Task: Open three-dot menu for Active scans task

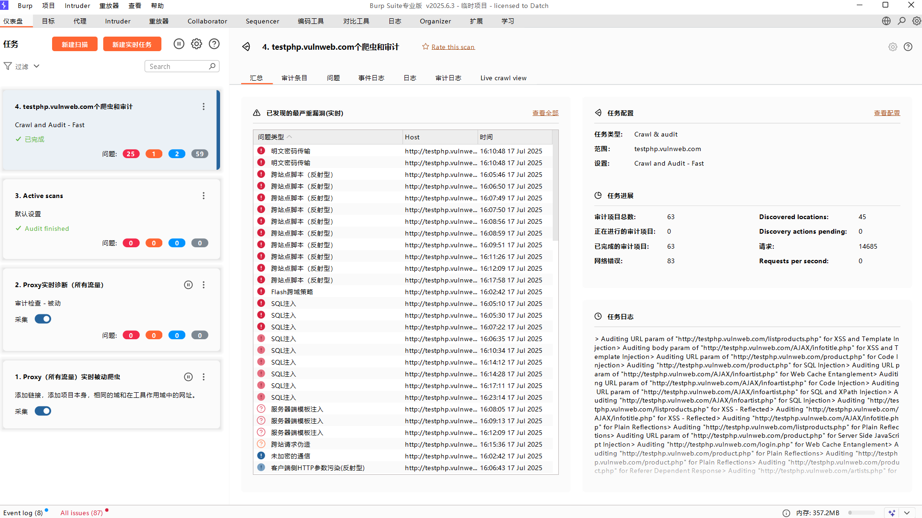Action: click(204, 196)
